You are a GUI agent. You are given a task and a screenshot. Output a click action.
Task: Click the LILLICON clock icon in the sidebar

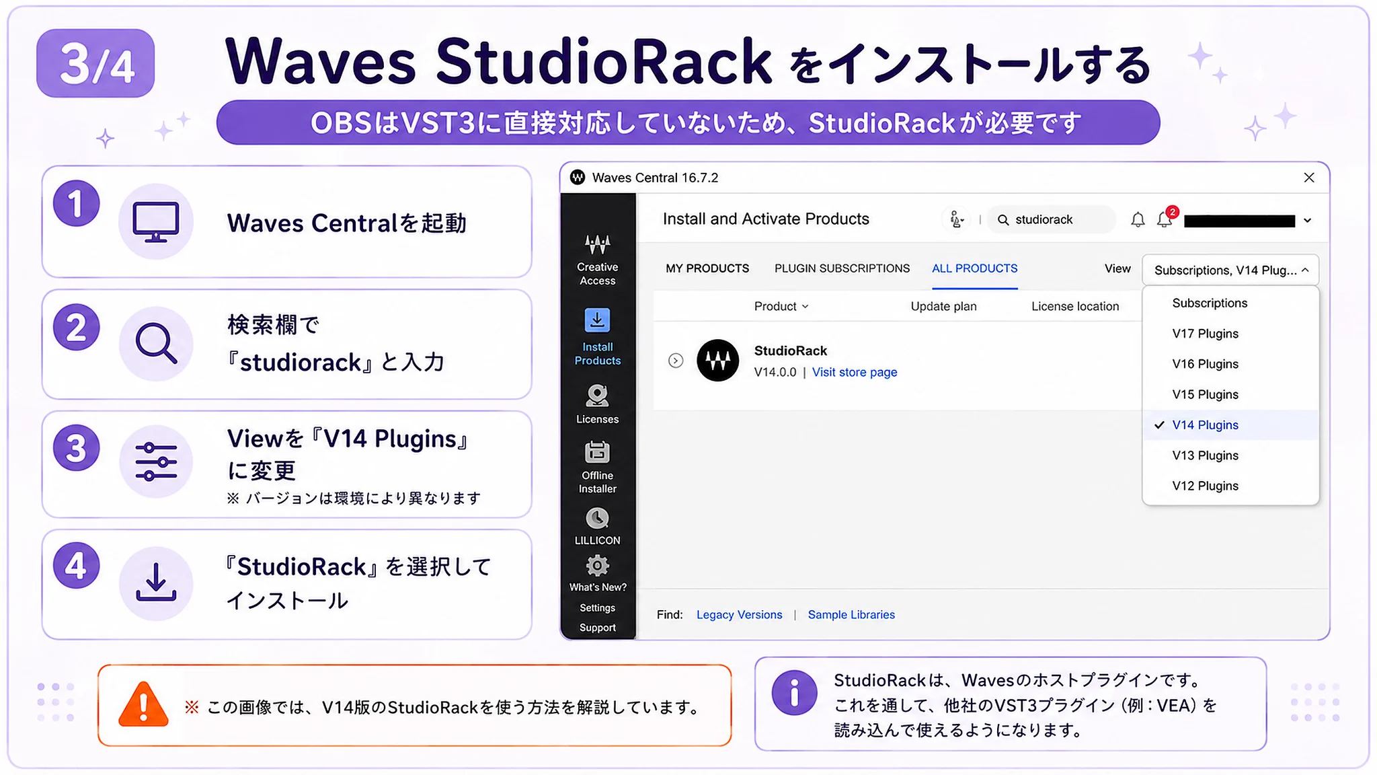[597, 518]
